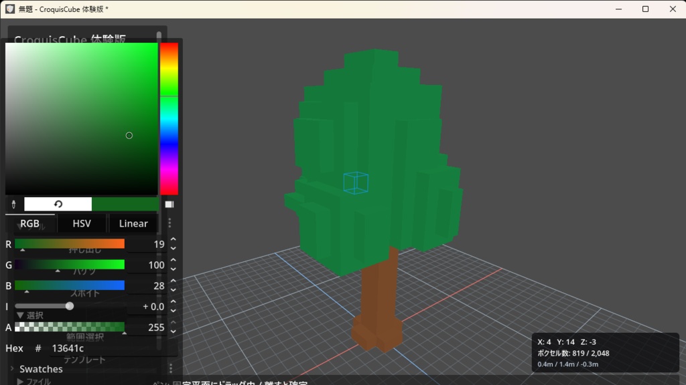Increase the B value with the up arrow

tap(174, 281)
